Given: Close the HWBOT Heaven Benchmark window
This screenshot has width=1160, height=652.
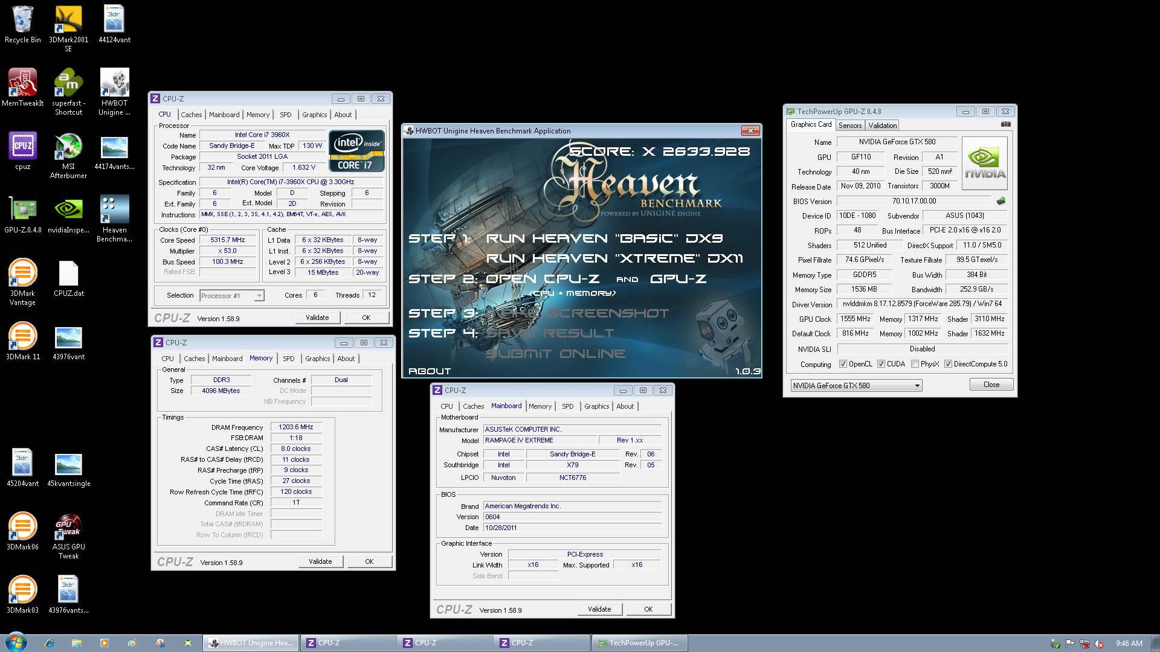Looking at the screenshot, I should [x=750, y=130].
